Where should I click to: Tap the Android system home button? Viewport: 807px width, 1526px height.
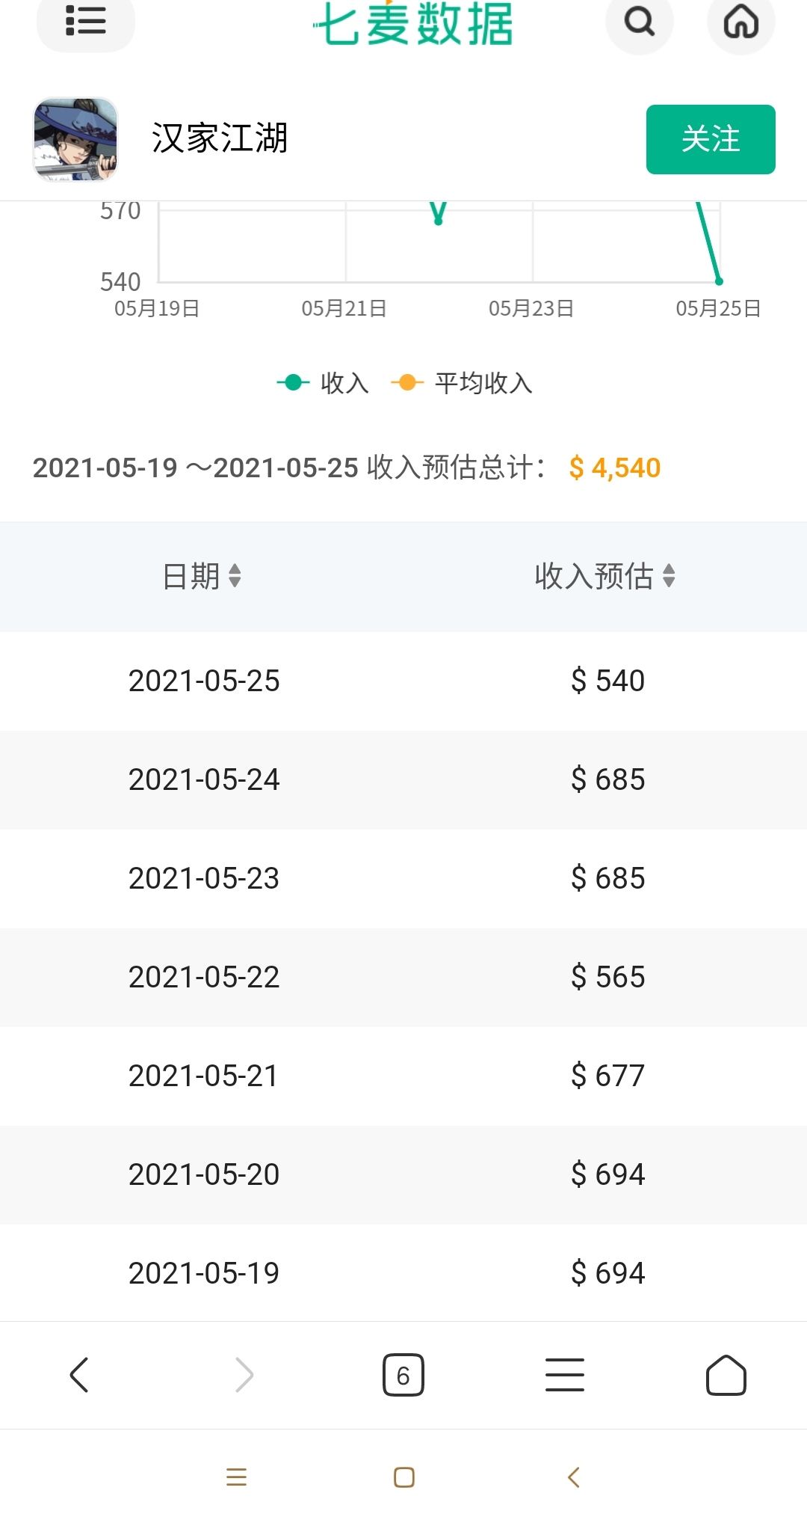[x=403, y=1477]
